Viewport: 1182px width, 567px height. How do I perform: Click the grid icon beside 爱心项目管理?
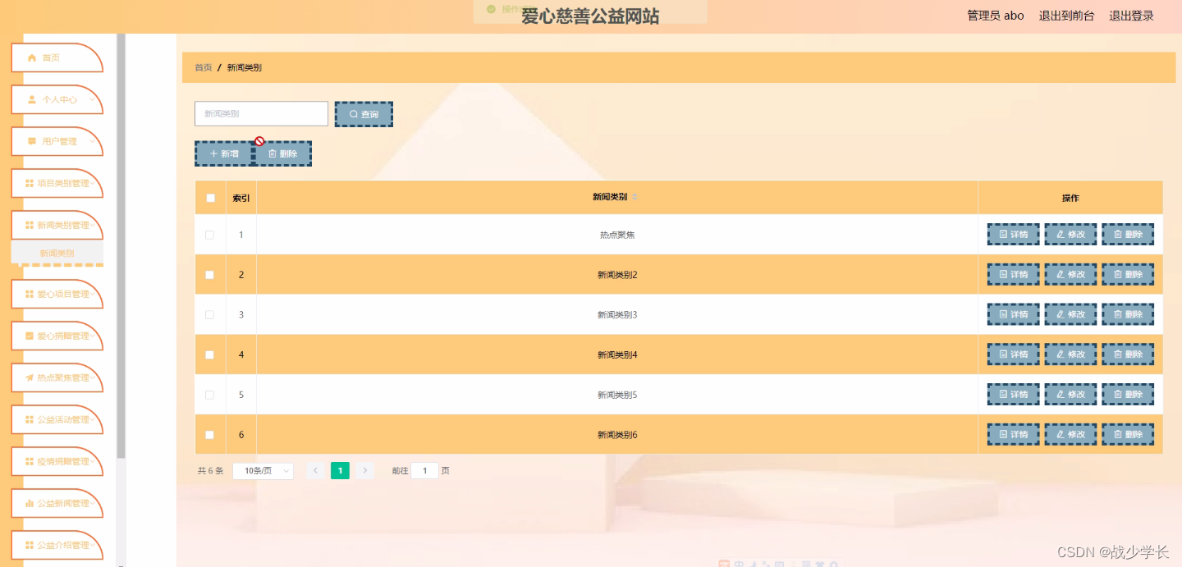(30, 294)
